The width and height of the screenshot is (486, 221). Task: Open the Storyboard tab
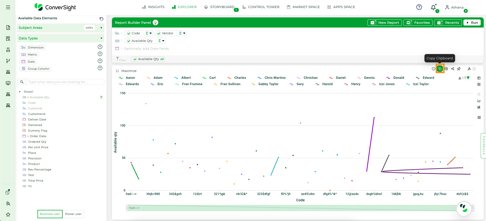pos(219,7)
